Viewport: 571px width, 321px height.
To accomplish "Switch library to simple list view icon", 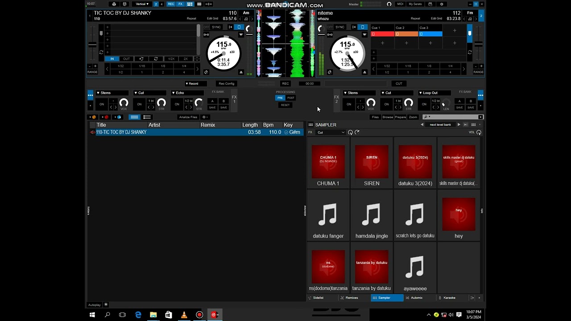I will pyautogui.click(x=134, y=117).
